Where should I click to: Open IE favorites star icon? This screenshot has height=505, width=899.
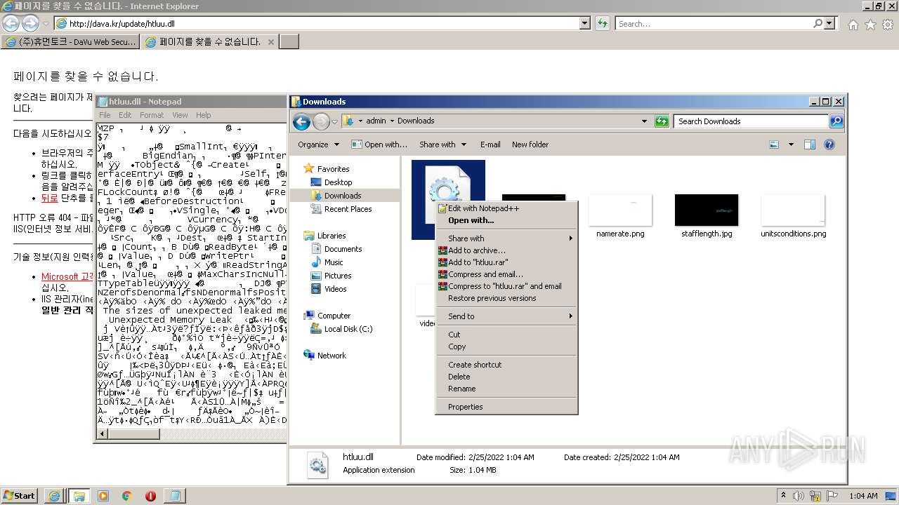click(870, 25)
